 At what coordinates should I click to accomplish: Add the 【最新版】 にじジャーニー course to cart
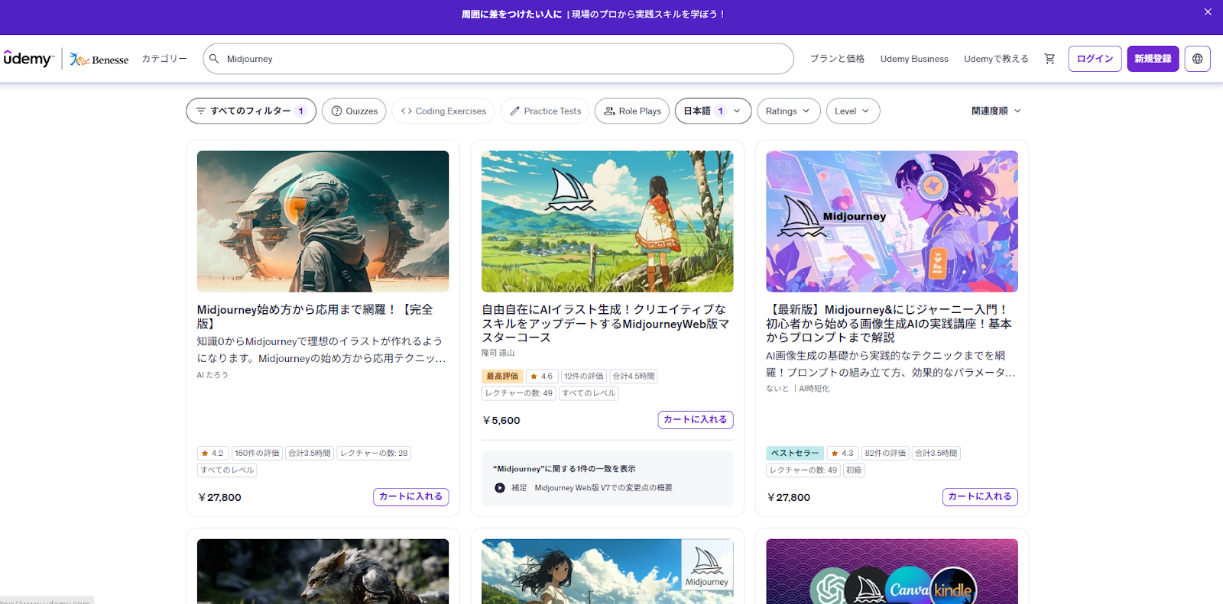pos(980,496)
